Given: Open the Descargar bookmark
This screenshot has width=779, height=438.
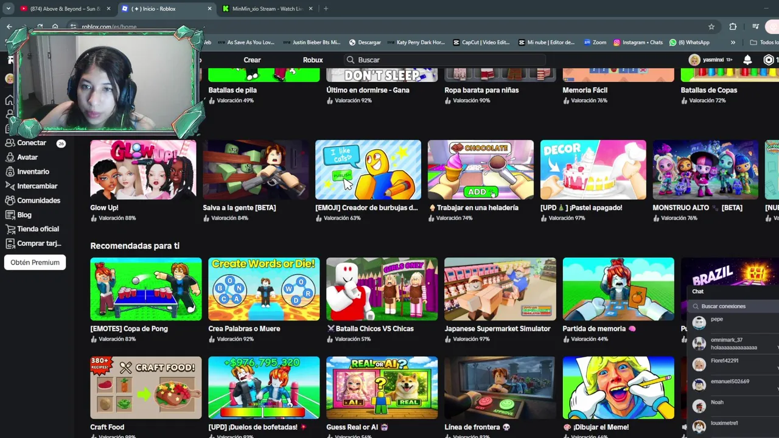Looking at the screenshot, I should pos(365,43).
